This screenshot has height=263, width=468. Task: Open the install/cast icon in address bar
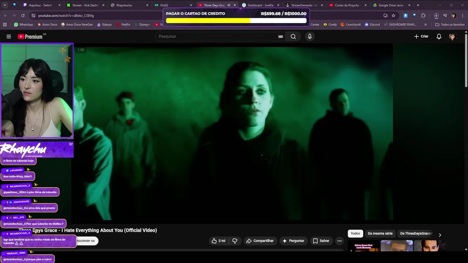point(385,16)
